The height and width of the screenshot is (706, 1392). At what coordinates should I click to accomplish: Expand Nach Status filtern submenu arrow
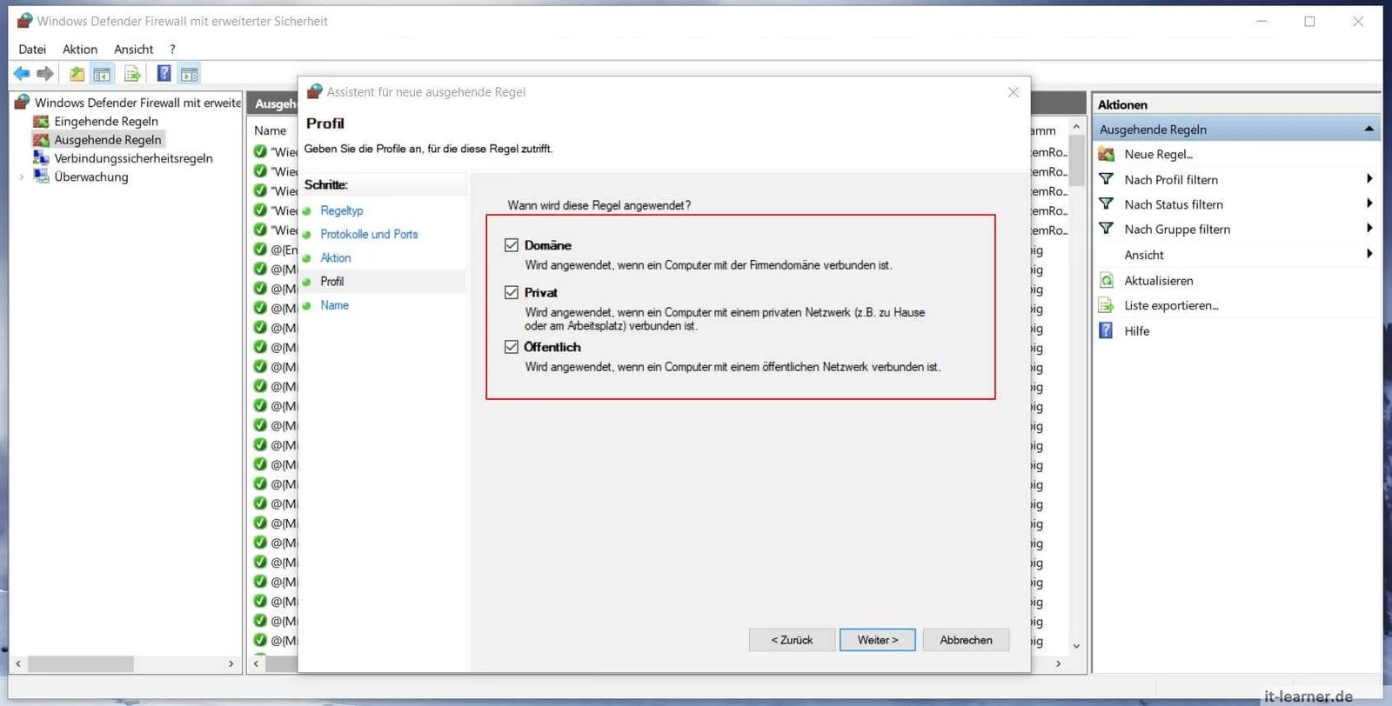click(1369, 203)
